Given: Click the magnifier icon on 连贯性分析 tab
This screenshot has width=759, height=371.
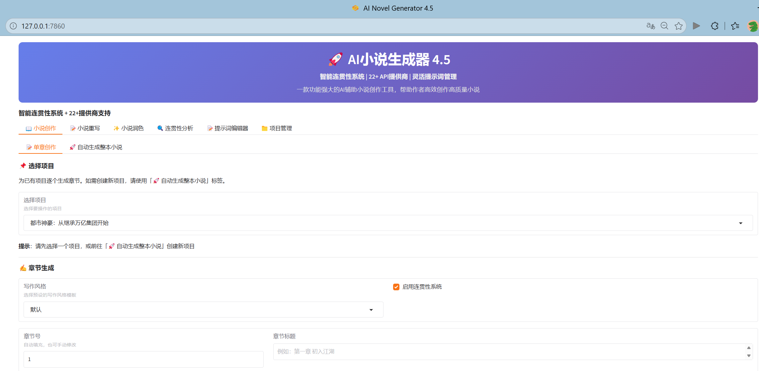Looking at the screenshot, I should 160,128.
